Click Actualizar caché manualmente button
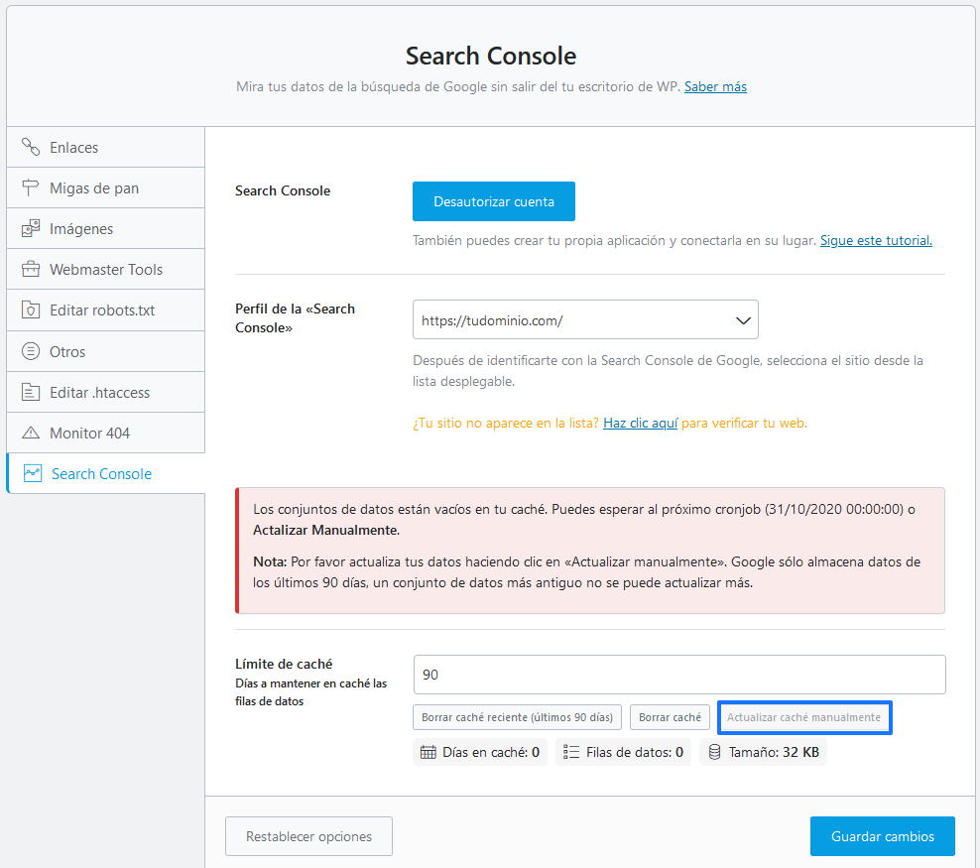Image resolution: width=980 pixels, height=868 pixels. pos(803,717)
